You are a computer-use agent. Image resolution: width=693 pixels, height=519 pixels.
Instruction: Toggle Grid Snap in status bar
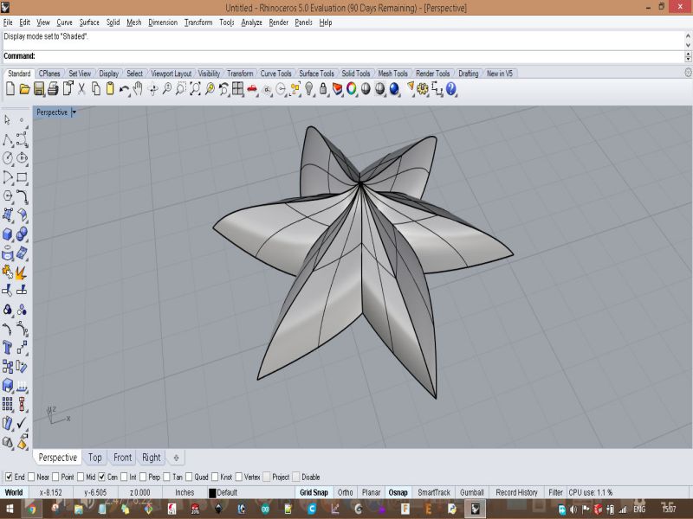pos(314,492)
